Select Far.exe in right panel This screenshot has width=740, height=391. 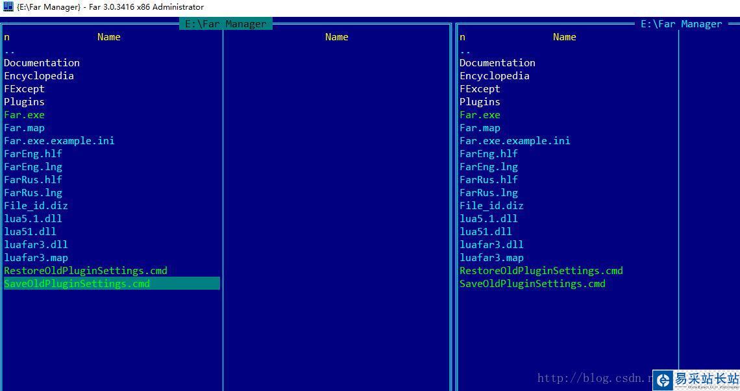(480, 115)
